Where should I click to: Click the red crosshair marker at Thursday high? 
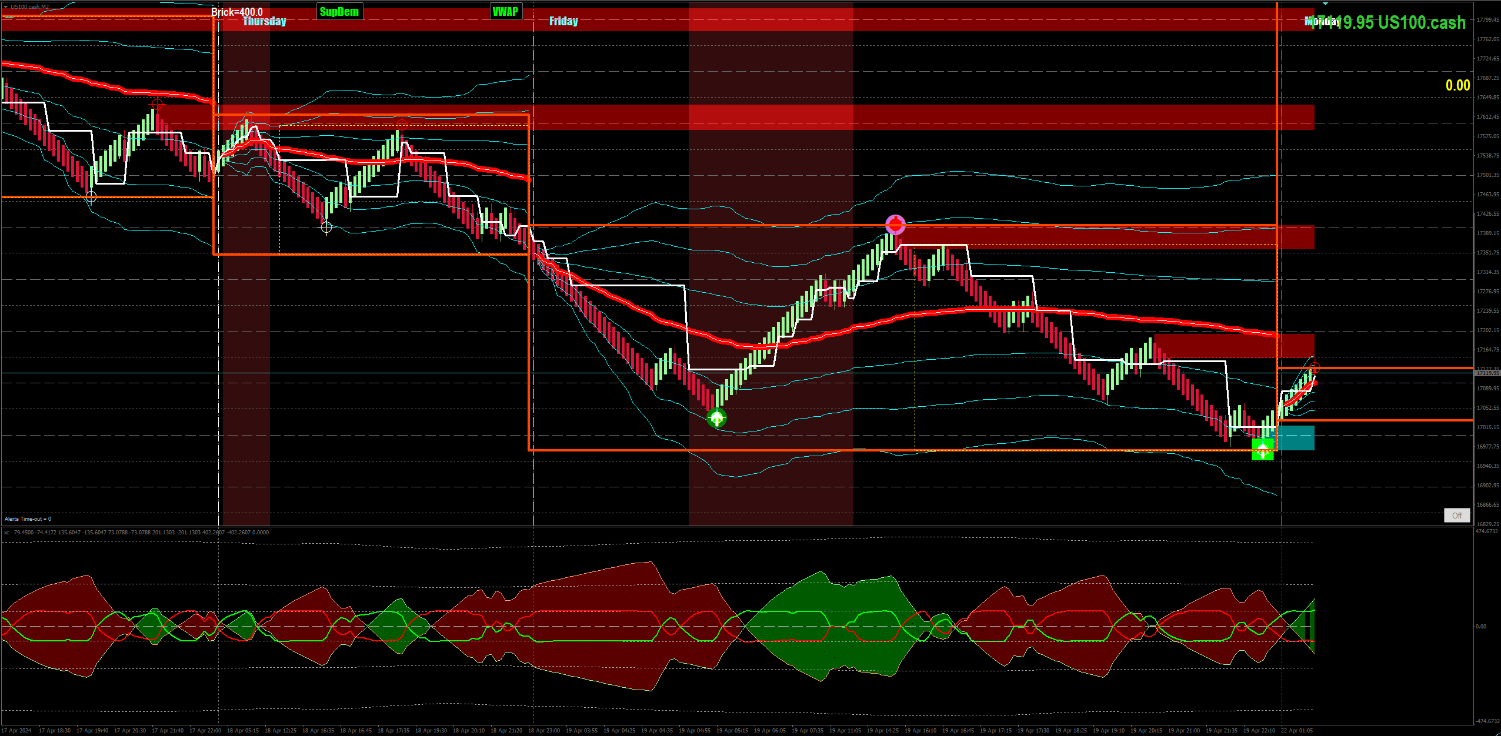[x=401, y=123]
